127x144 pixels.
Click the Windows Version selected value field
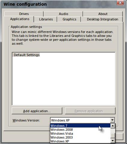80,120
